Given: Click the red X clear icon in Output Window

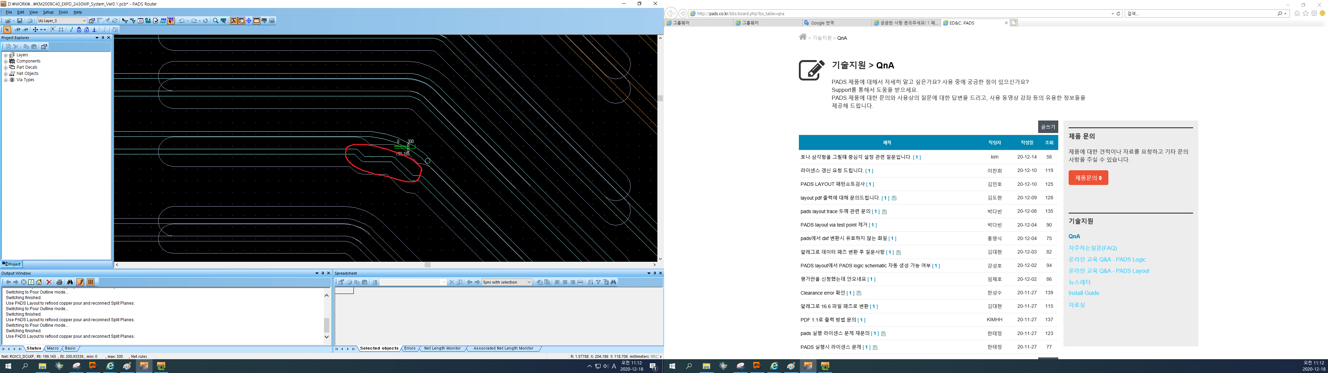Looking at the screenshot, I should [49, 282].
